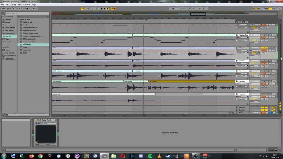The width and height of the screenshot is (283, 159).
Task: Toggle the 3 Audio track activator
Action: point(264,48)
